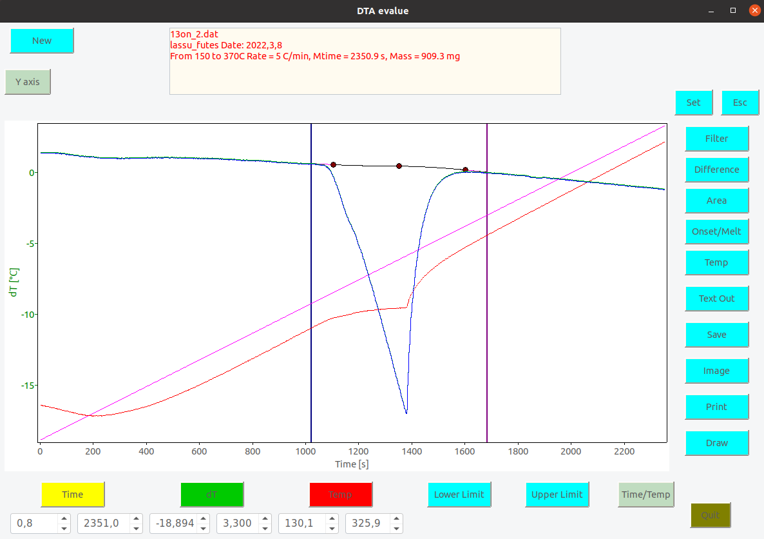The image size is (764, 539).
Task: Toggle the Y axis button
Action: tap(28, 82)
